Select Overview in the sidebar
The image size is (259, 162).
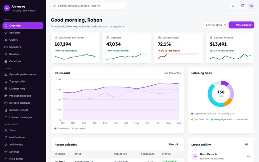pyautogui.click(x=23, y=26)
